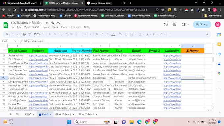The width and height of the screenshot is (224, 126).
Task: Decrease font size with minus button
Action: (x=79, y=34)
